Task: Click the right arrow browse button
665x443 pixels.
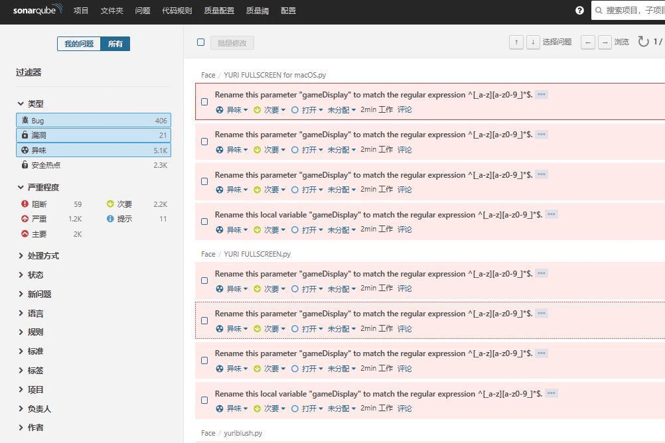Action: coord(605,42)
